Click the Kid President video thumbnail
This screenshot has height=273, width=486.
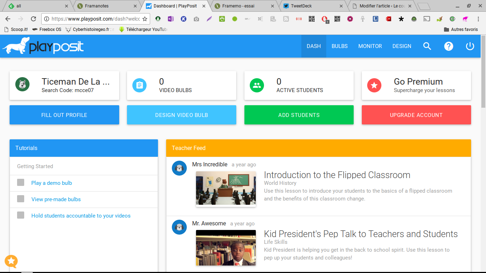[226, 248]
